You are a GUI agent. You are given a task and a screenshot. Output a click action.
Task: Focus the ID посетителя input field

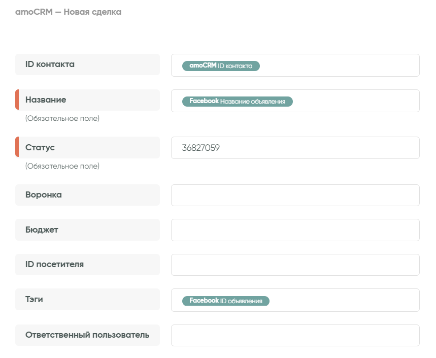[x=295, y=265]
